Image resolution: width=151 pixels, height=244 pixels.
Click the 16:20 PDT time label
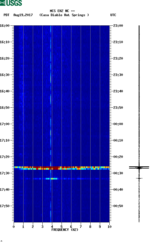coord(5,58)
